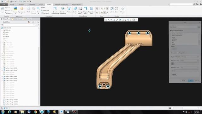Open Manage Views

tap(80, 10)
